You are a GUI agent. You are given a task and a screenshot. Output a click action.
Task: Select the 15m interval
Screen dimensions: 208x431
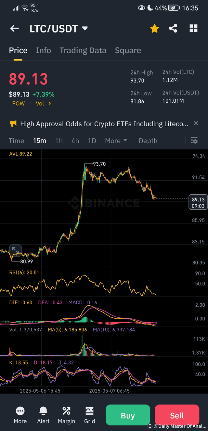[x=40, y=141]
